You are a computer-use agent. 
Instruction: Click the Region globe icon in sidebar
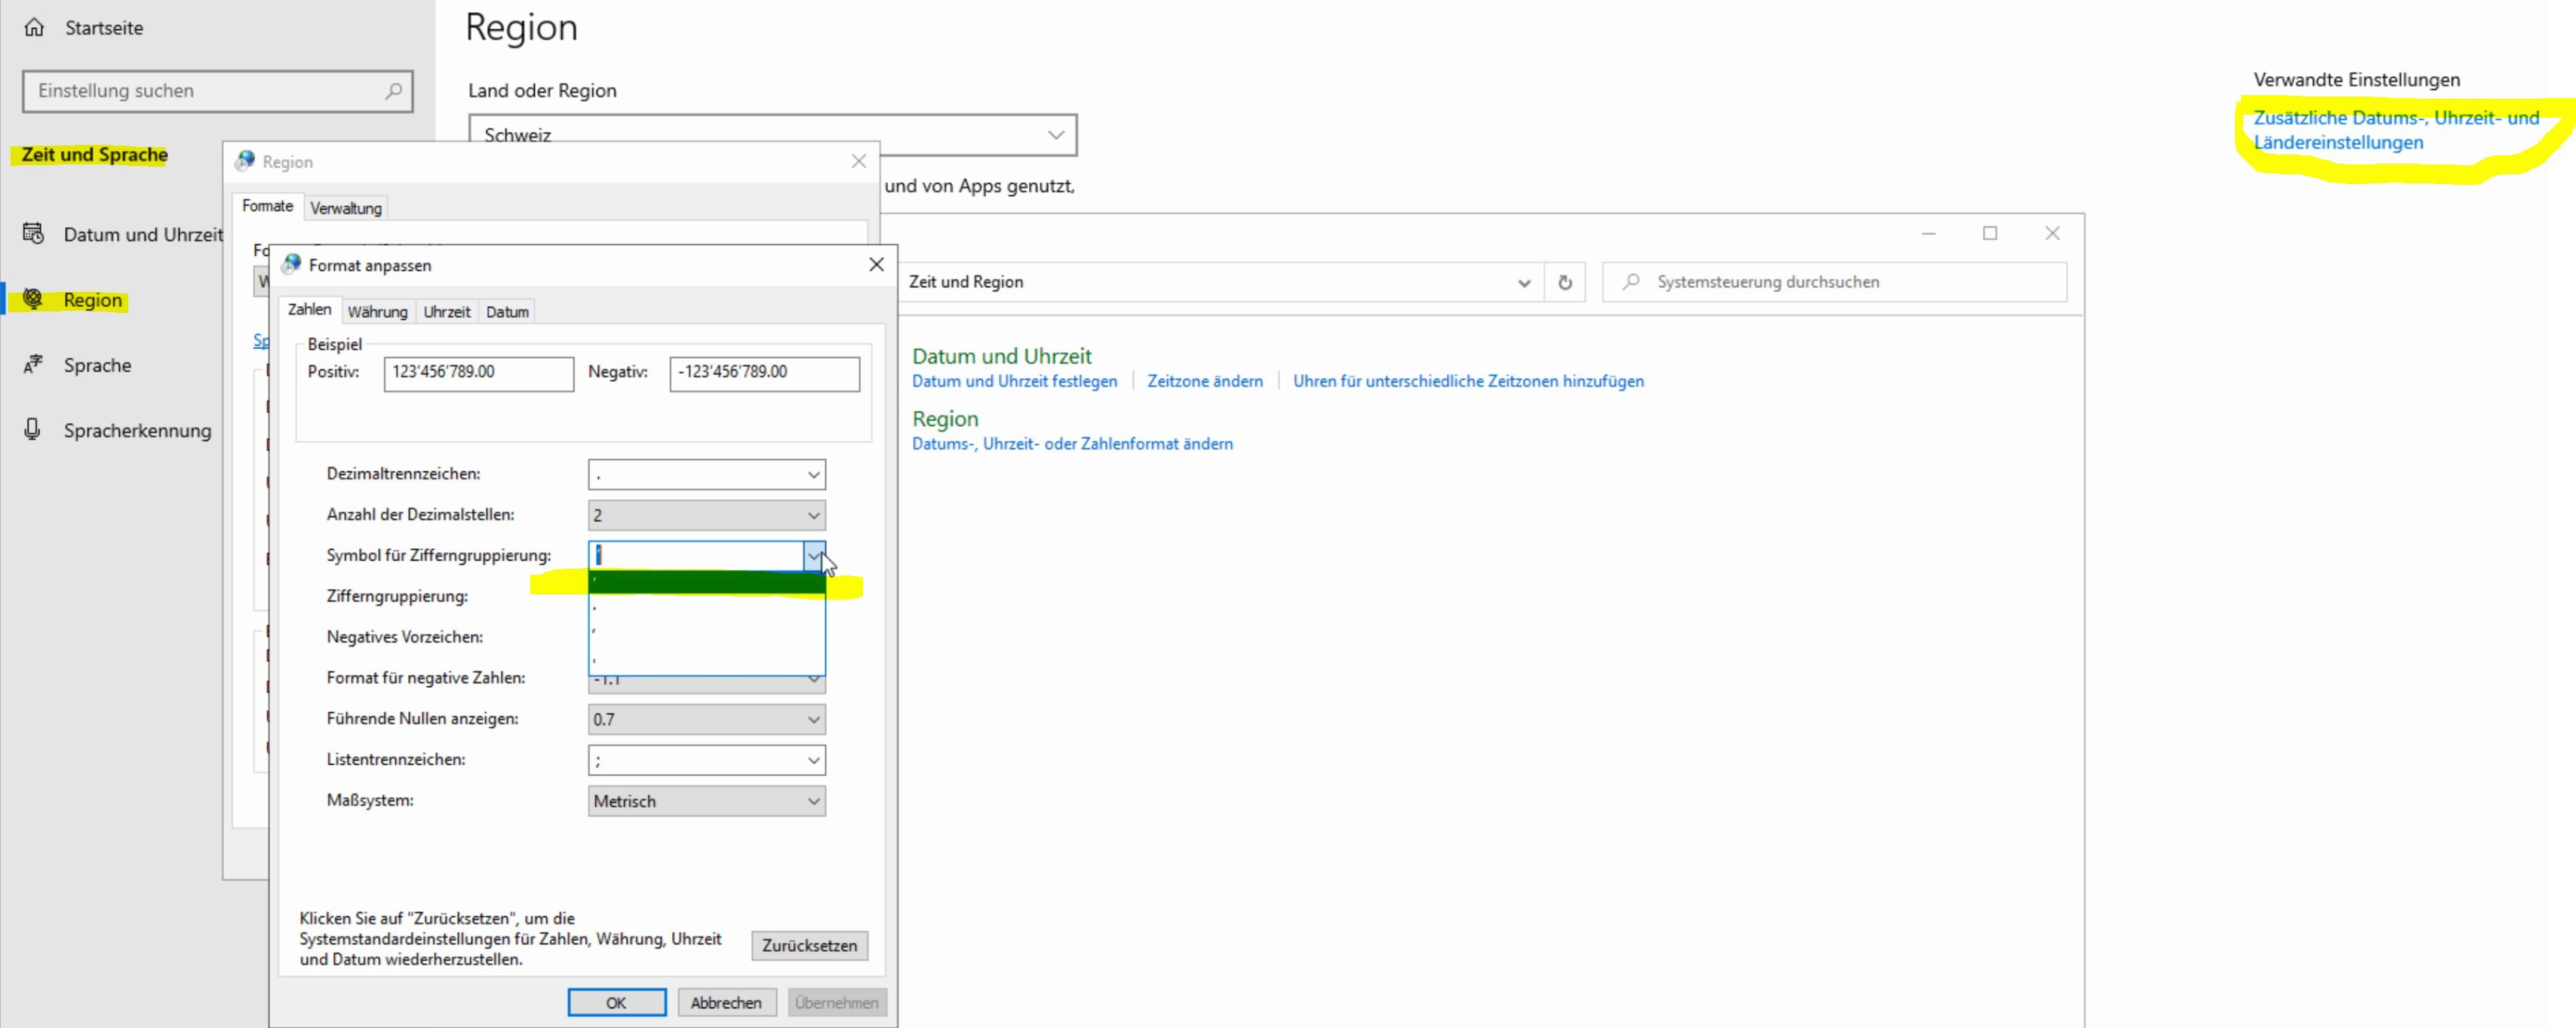33,299
